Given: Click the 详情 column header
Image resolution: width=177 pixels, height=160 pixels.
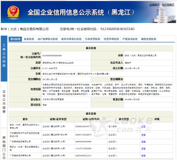Looking at the screenshot, I should (157, 119).
